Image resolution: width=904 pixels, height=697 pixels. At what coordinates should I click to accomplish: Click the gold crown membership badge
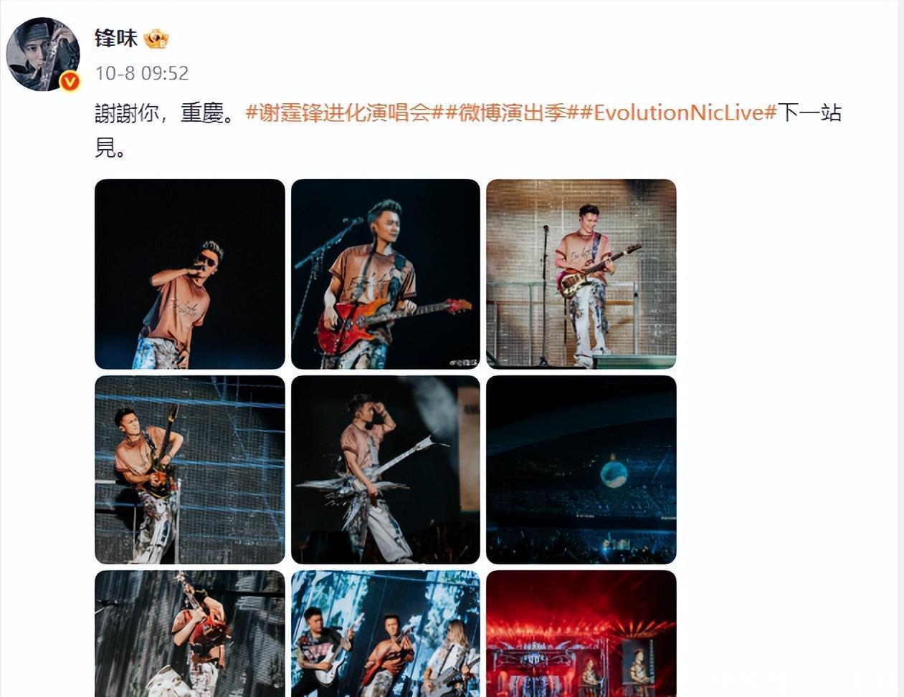tap(156, 38)
